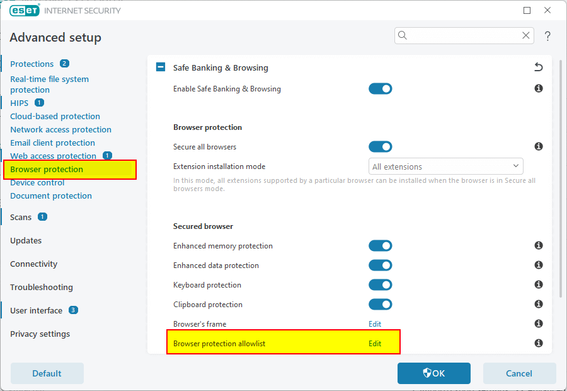Click Edit link for Browser's frame
This screenshot has width=567, height=391.
pyautogui.click(x=375, y=324)
